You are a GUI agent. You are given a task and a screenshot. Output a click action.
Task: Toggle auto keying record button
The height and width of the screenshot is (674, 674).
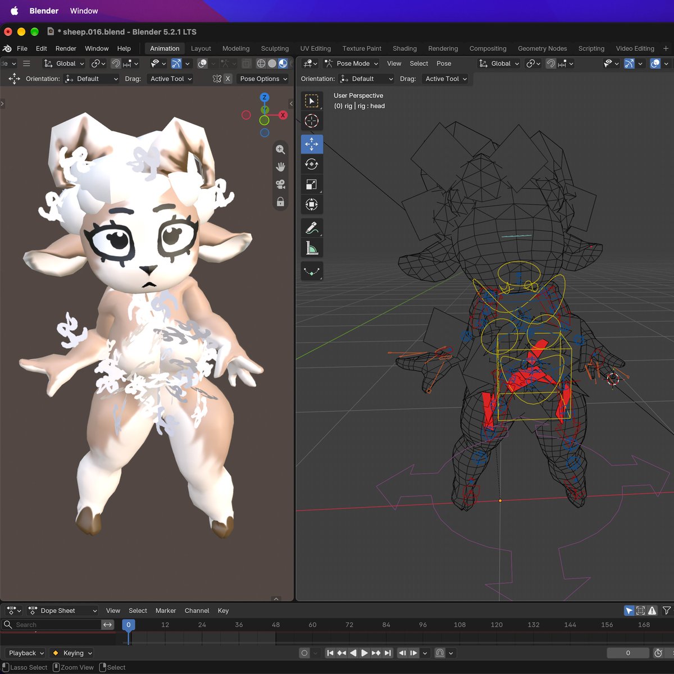coord(304,653)
